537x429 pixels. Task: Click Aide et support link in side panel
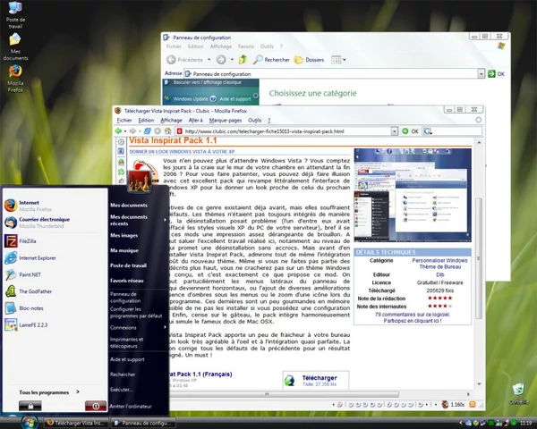point(234,99)
